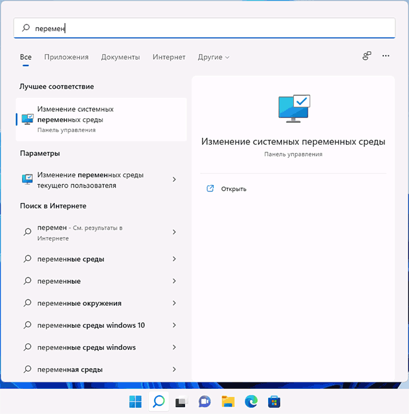This screenshot has height=414, width=409.
Task: Click the search icon beside переменная среды
Action: point(28,369)
